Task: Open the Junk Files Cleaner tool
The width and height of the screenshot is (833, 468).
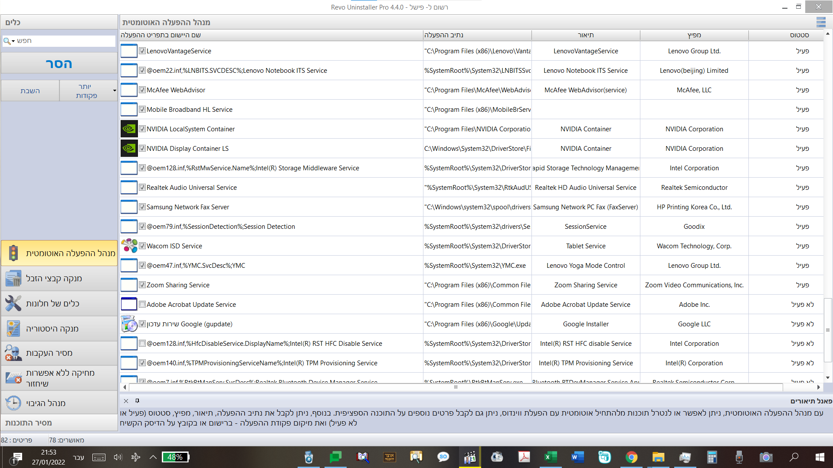Action: (x=59, y=278)
